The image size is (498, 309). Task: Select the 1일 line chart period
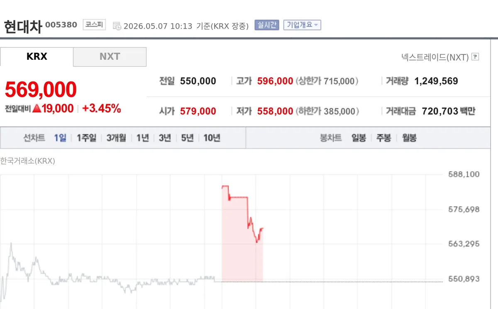60,138
